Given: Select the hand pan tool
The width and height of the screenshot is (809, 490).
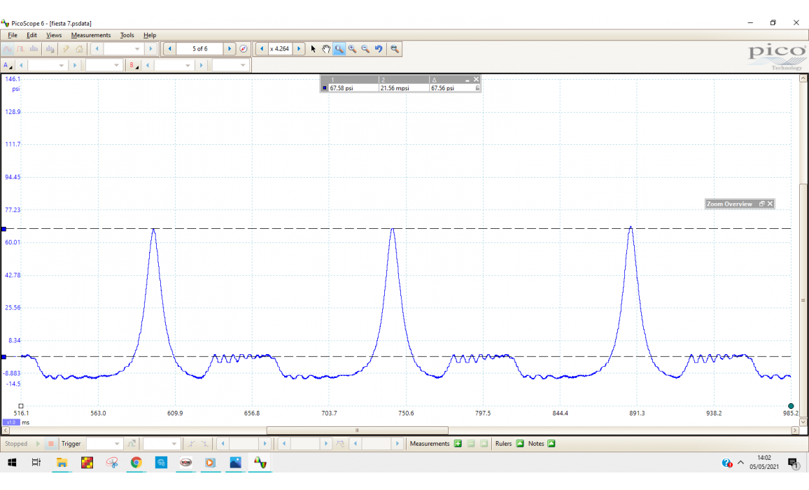Looking at the screenshot, I should 326,49.
